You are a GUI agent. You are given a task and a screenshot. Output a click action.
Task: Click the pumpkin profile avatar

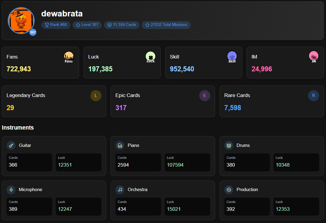[x=21, y=21]
